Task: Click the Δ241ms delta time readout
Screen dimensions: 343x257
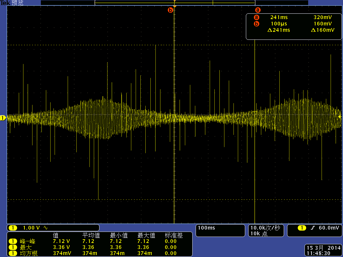Action: [279, 30]
